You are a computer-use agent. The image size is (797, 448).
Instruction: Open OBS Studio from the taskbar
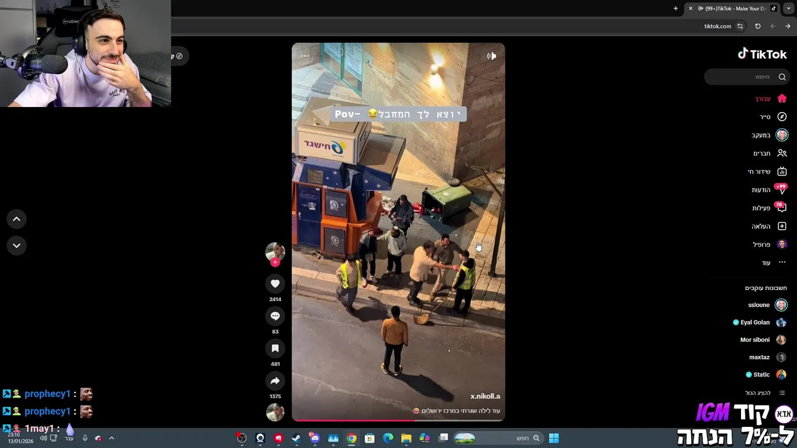click(242, 438)
